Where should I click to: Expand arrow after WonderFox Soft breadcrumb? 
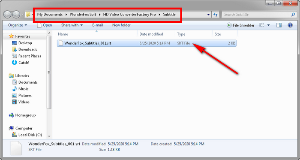click(x=100, y=15)
